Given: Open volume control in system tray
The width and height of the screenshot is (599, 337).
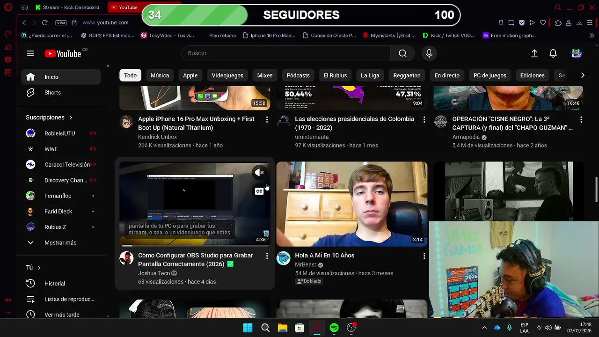Looking at the screenshot, I should pyautogui.click(x=548, y=328).
